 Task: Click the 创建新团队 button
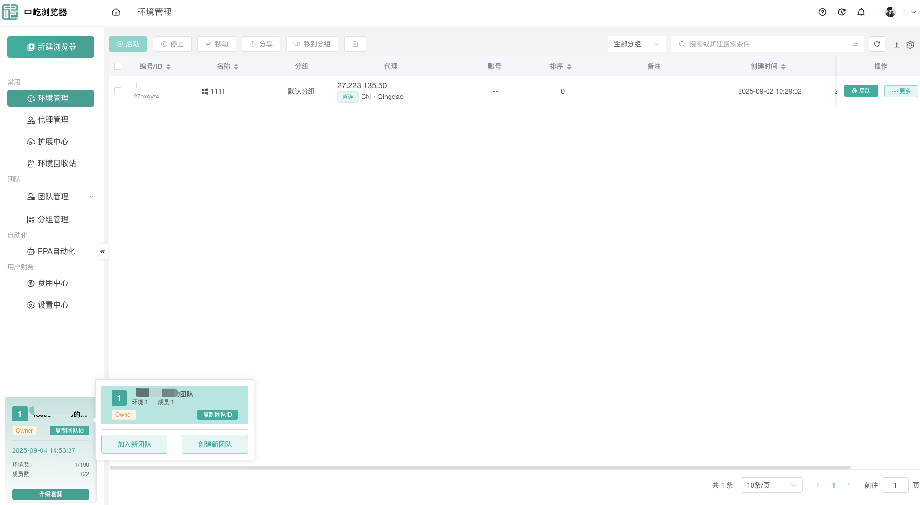[x=215, y=444]
